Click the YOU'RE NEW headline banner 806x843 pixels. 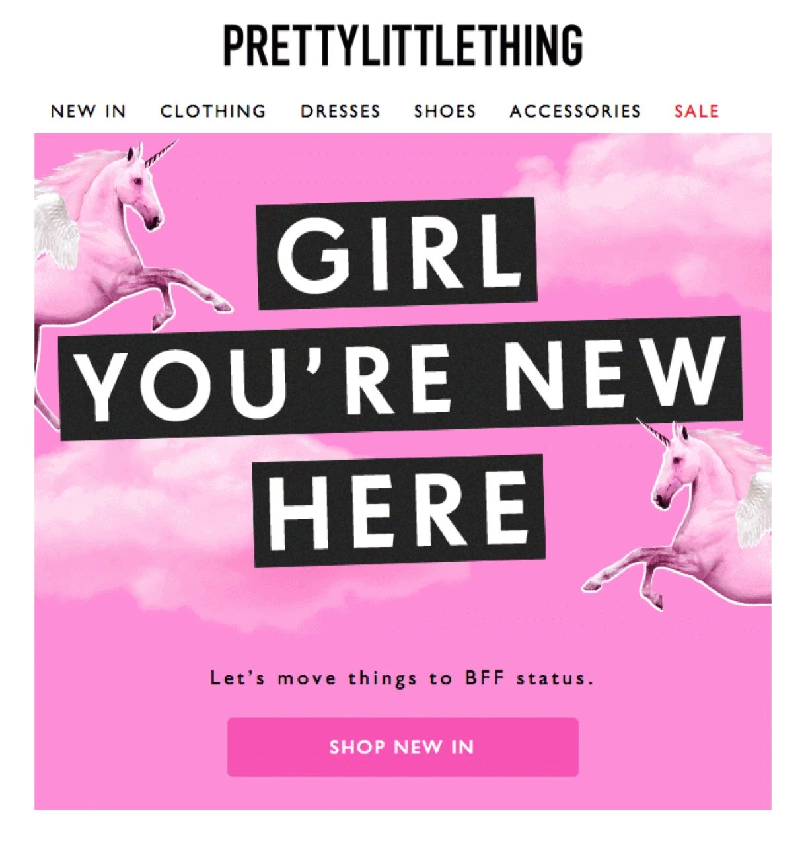coord(401,378)
